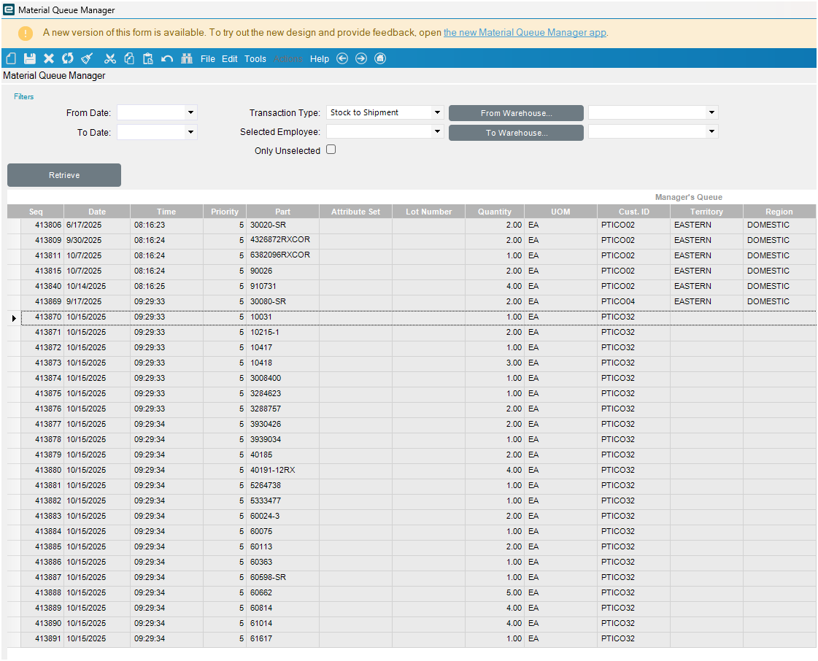This screenshot has width=818, height=661.
Task: Click the binoculars Search icon
Action: tap(187, 58)
